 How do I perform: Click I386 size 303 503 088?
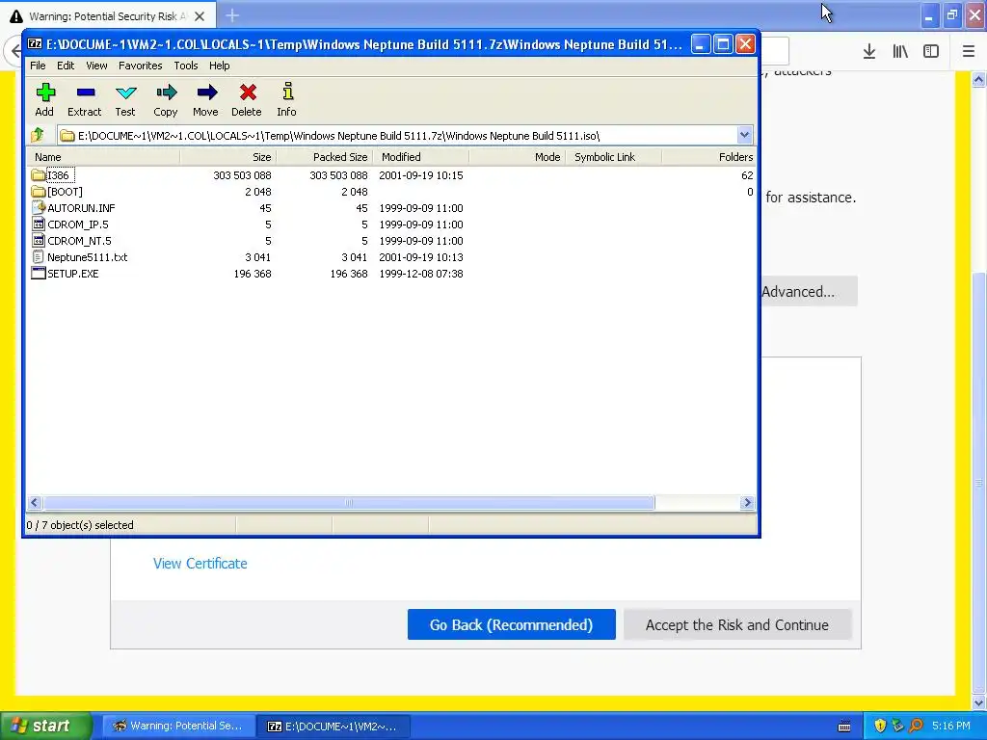242,175
